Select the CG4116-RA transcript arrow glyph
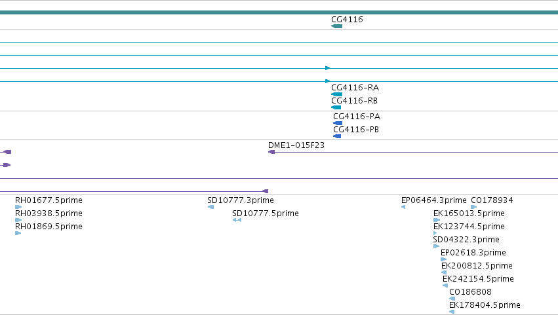558x315 pixels. click(336, 94)
